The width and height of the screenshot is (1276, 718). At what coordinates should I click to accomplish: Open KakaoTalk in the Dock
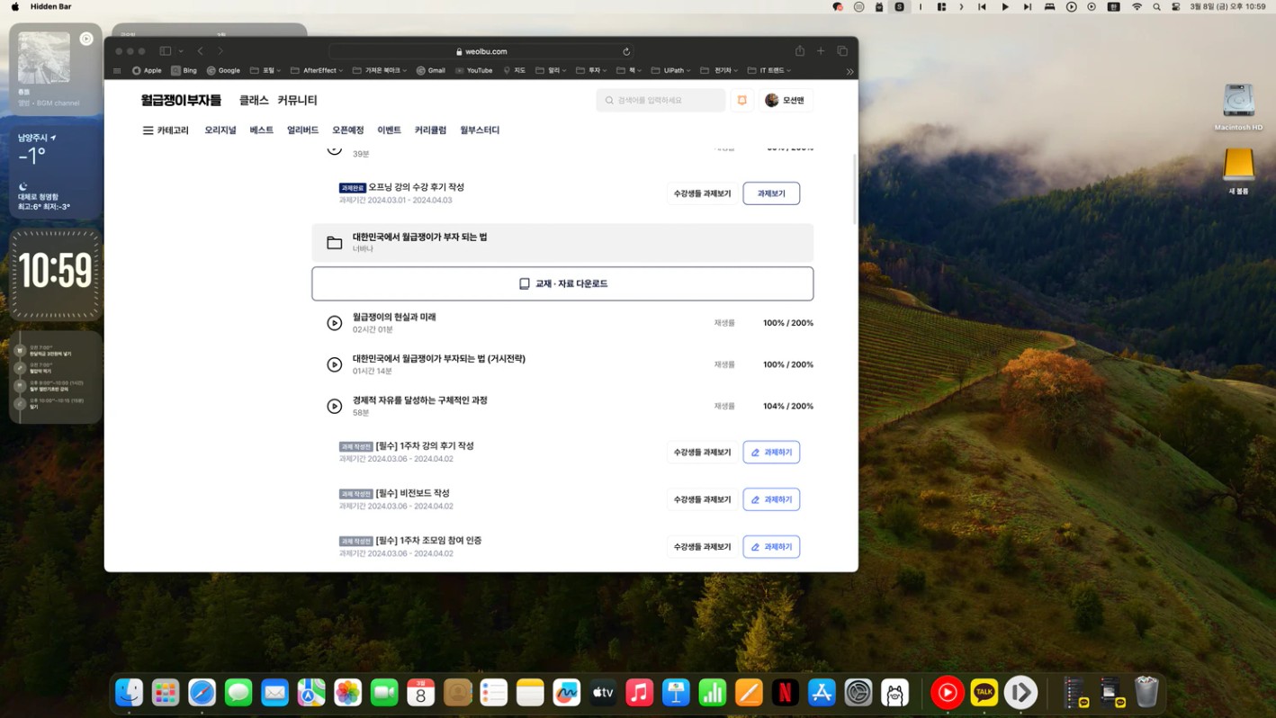tap(984, 692)
